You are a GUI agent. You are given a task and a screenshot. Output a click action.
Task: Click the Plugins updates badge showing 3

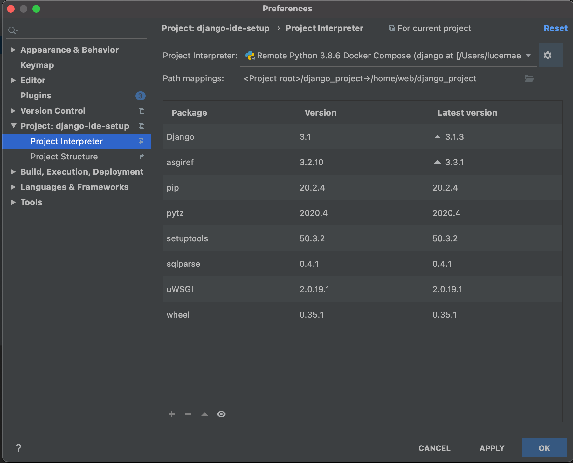140,96
